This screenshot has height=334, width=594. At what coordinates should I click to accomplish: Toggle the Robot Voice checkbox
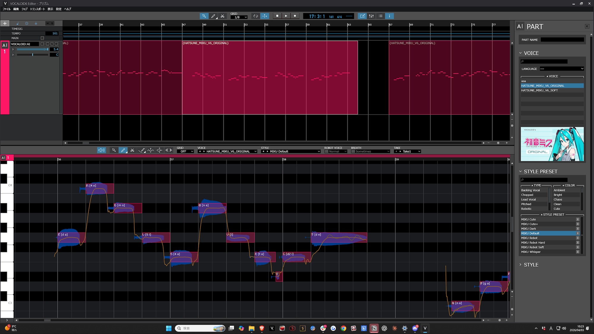[326, 151]
